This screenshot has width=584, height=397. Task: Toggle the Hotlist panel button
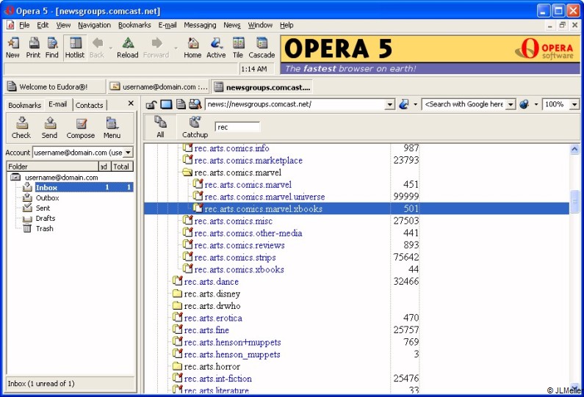pyautogui.click(x=75, y=48)
